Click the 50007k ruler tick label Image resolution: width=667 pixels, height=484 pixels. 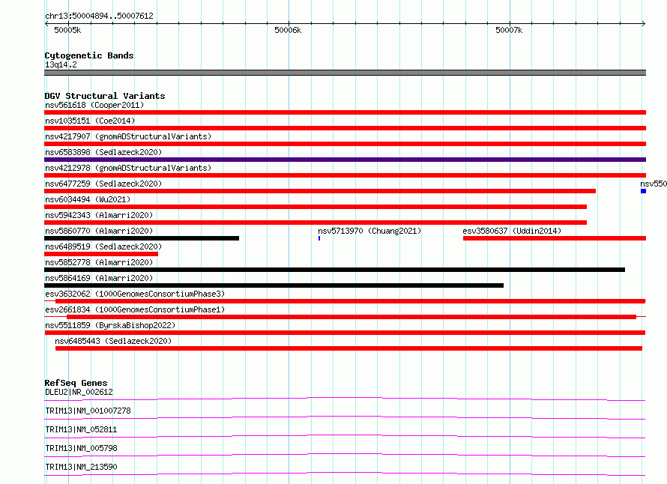click(x=509, y=30)
